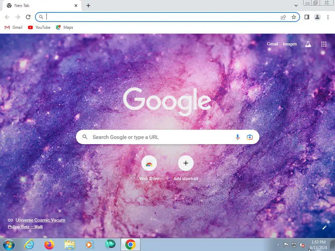Open the Maps bookmark
The height and width of the screenshot is (251, 335).
coord(64,27)
